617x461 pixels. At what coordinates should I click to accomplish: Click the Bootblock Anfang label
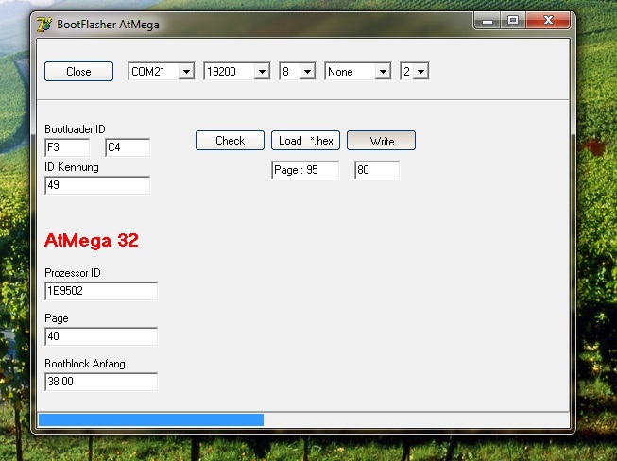click(85, 364)
